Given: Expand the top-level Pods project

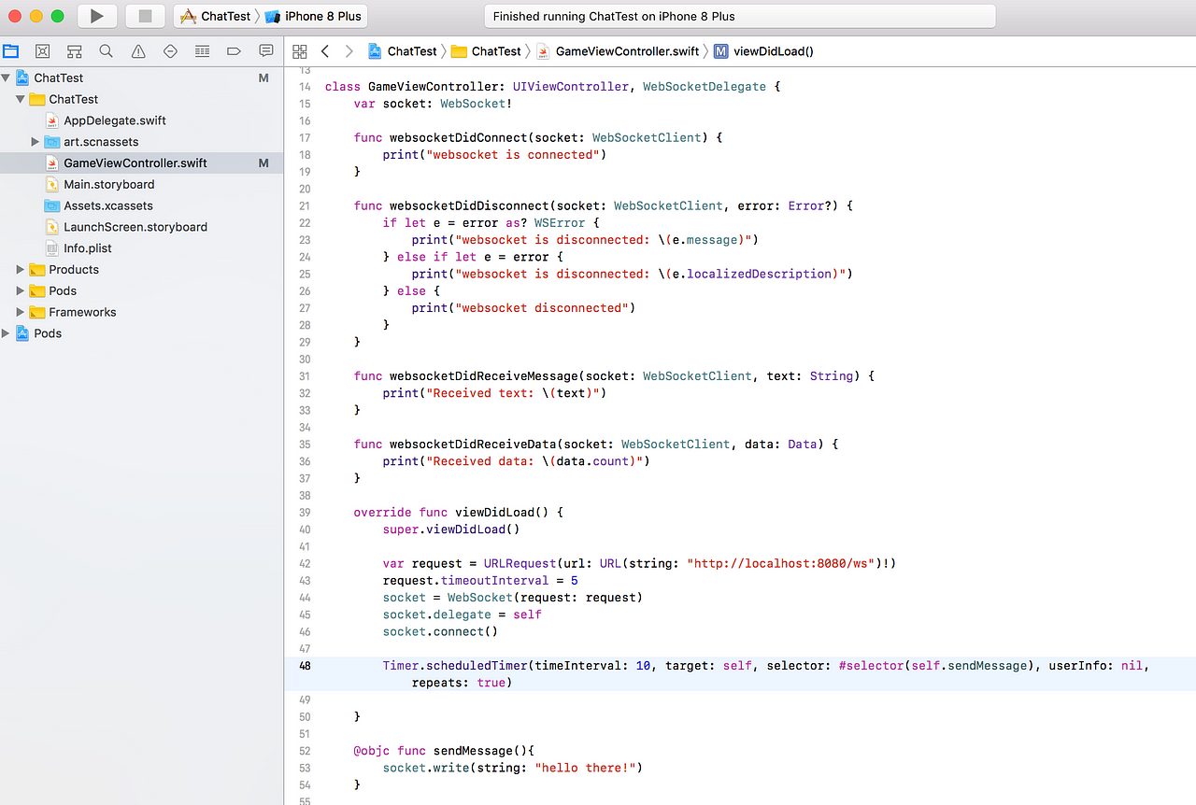Looking at the screenshot, I should coord(7,333).
